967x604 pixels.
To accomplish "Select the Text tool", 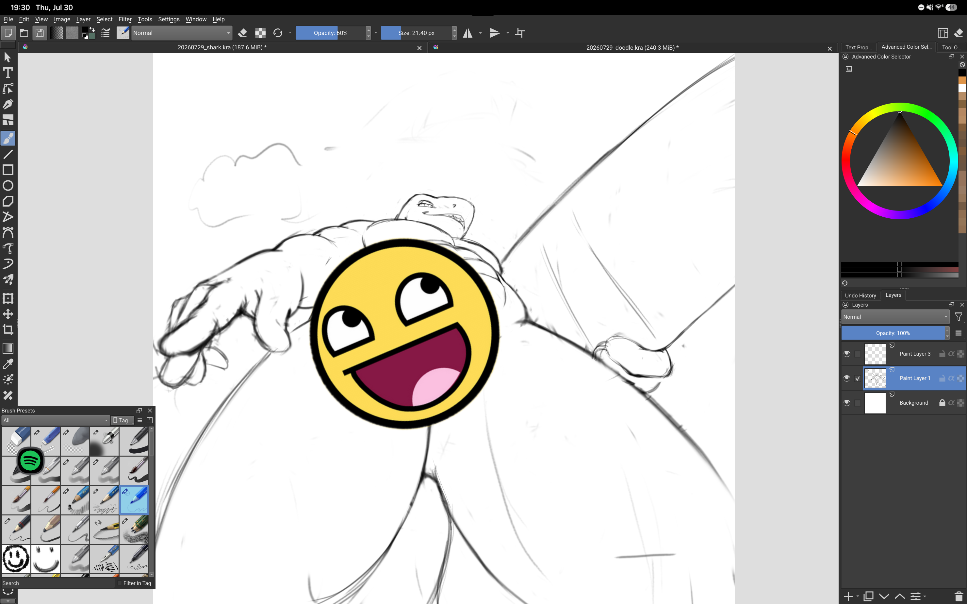I will click(8, 73).
